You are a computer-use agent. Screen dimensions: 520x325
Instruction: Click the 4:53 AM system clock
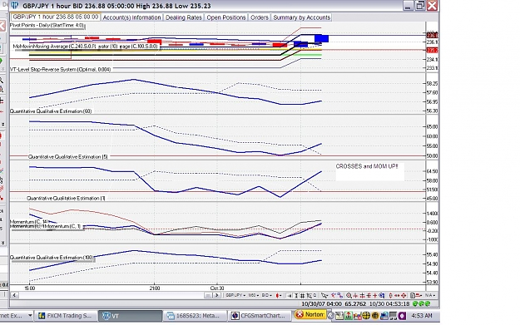(422, 316)
